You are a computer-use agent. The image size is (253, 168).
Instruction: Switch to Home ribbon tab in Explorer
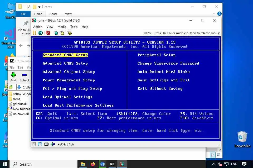38,14
